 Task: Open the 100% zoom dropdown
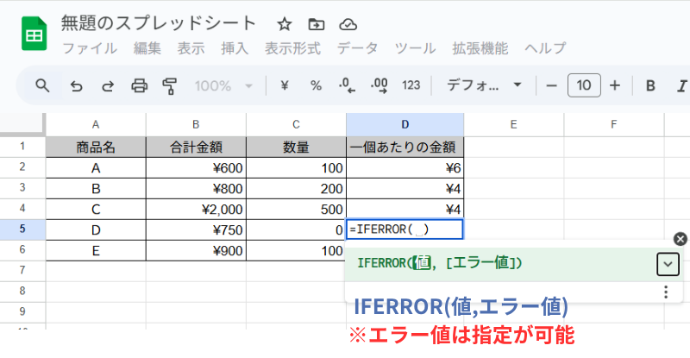point(223,85)
